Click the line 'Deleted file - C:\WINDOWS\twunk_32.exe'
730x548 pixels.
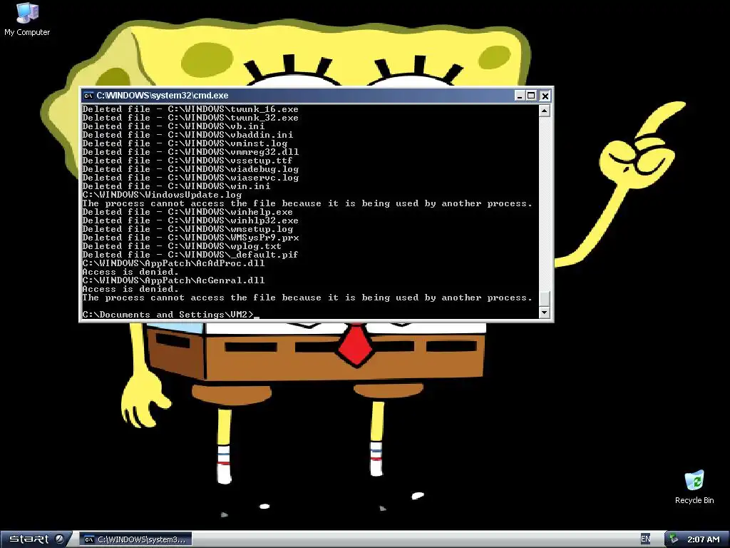[x=190, y=118]
